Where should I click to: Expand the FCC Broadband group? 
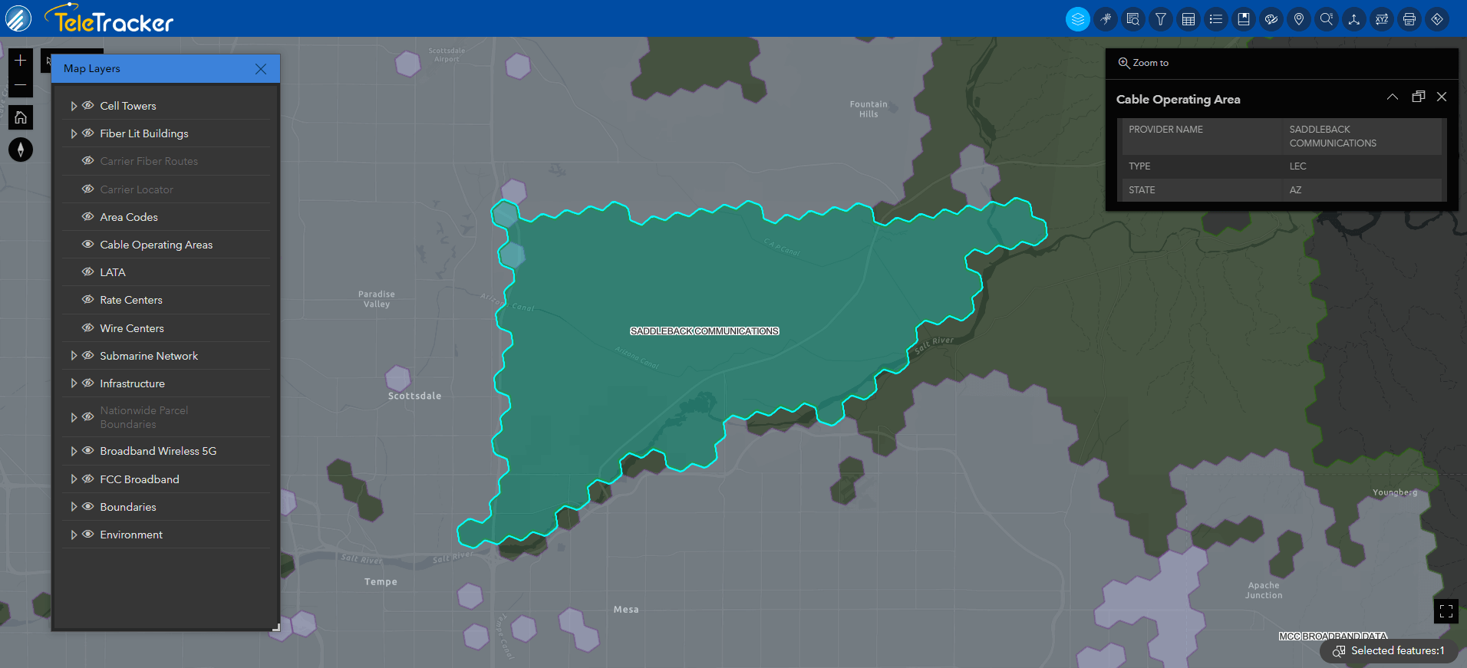(74, 479)
